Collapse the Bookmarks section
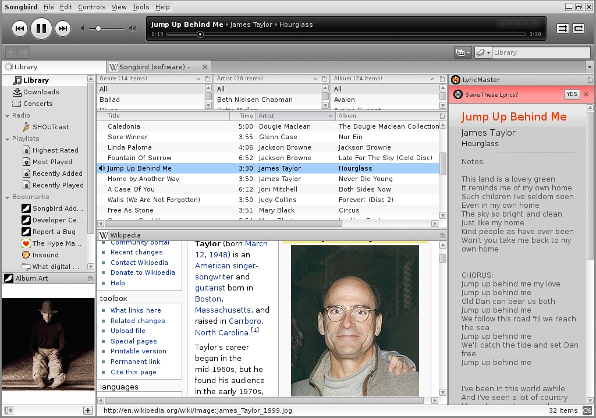The height and width of the screenshot is (418, 596). (7, 197)
